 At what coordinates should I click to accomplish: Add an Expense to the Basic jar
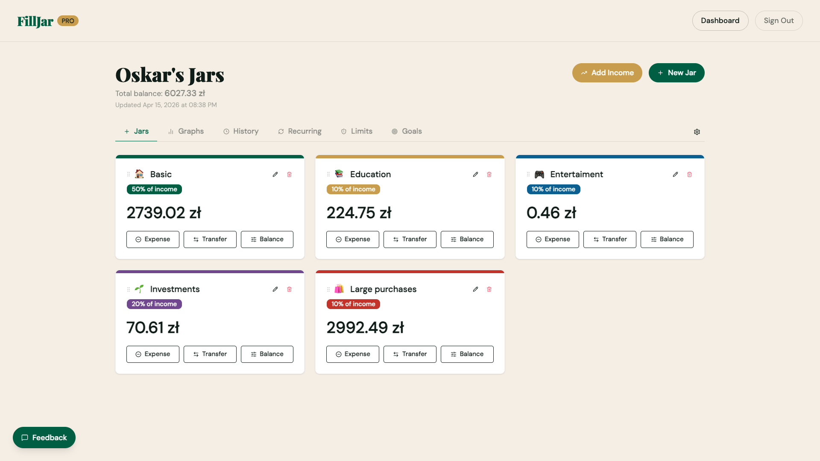pyautogui.click(x=152, y=239)
